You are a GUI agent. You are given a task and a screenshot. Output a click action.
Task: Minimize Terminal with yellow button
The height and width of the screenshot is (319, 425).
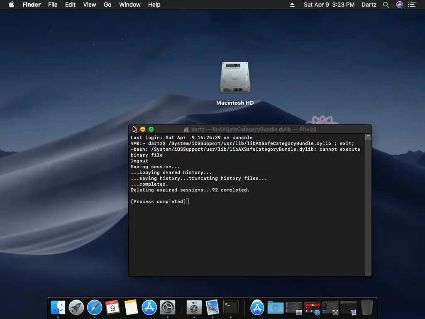click(143, 130)
